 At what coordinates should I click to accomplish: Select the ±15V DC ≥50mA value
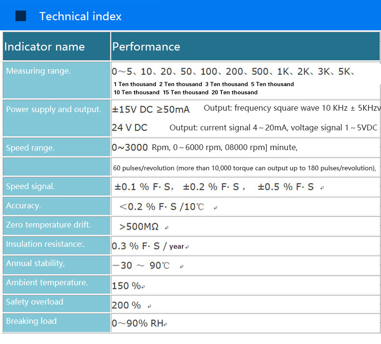pyautogui.click(x=150, y=110)
